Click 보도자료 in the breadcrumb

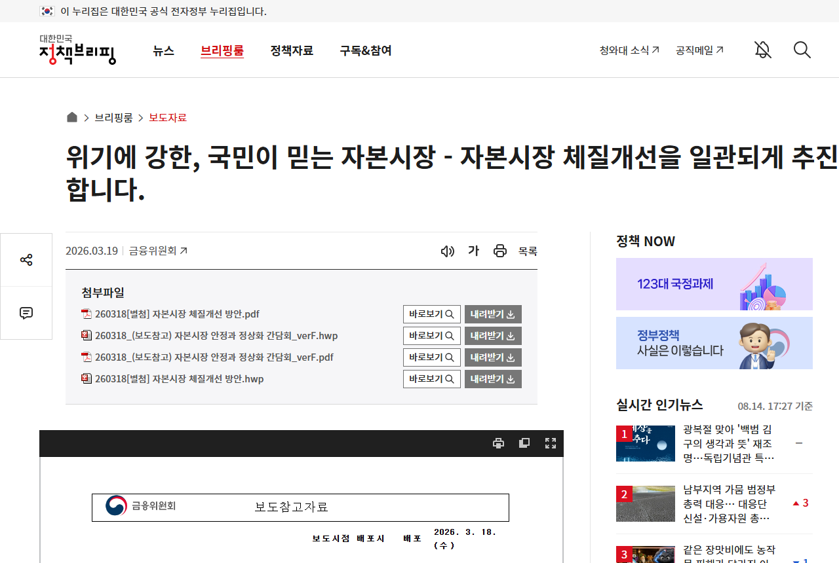coord(168,118)
